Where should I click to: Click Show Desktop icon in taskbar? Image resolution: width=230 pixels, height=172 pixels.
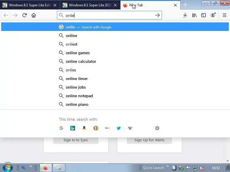(24, 168)
